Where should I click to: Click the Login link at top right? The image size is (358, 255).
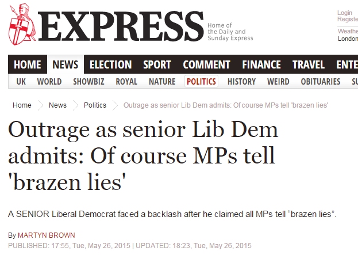click(x=345, y=13)
